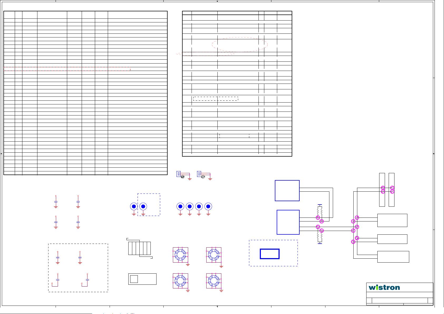Viewport: 444px width, 314px height.
Task: Select the thick blue rectangle inside the dashed box
Action: point(270,254)
